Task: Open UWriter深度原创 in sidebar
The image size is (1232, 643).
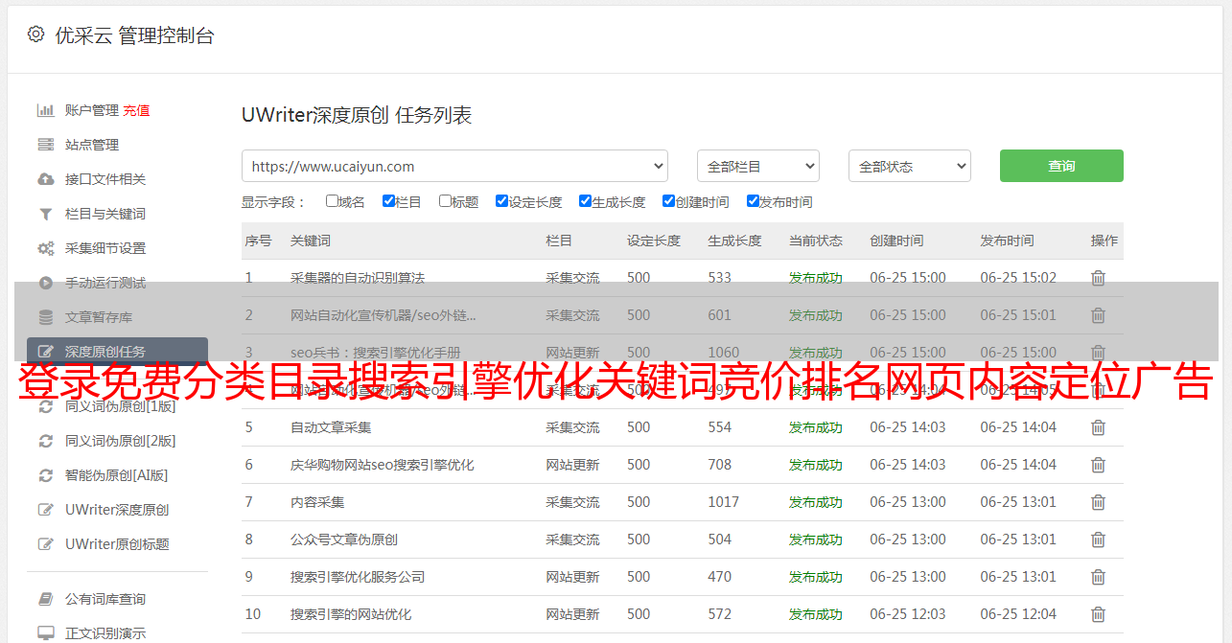Action: (x=116, y=510)
